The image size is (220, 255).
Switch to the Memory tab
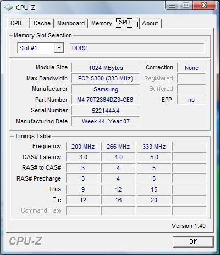102,23
